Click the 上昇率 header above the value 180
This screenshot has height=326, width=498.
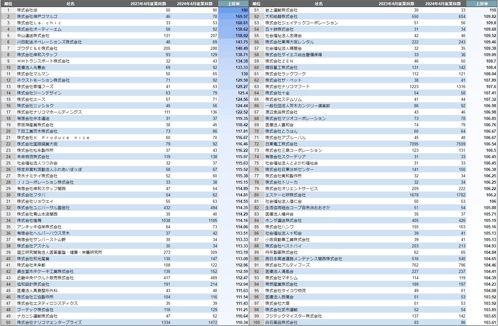(x=234, y=4)
